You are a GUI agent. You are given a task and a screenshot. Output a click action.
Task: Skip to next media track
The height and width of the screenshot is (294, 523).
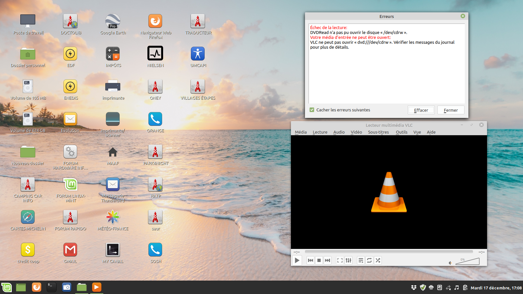328,260
